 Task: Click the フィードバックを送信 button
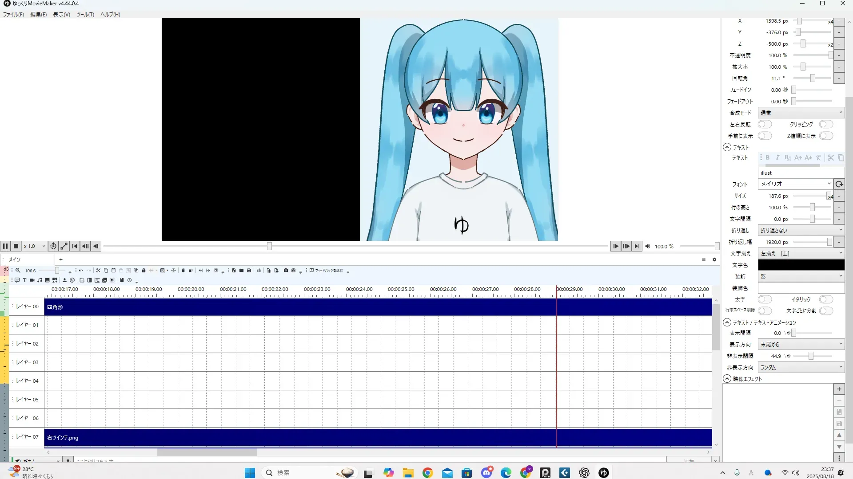tap(327, 271)
